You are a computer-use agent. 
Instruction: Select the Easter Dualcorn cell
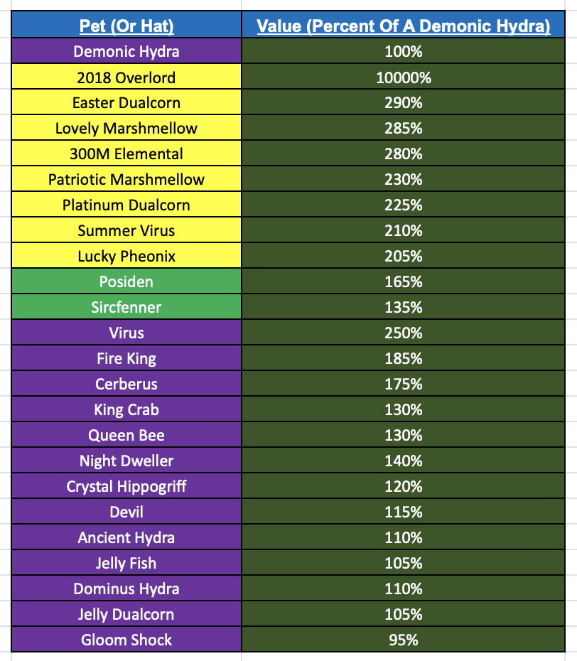click(126, 103)
